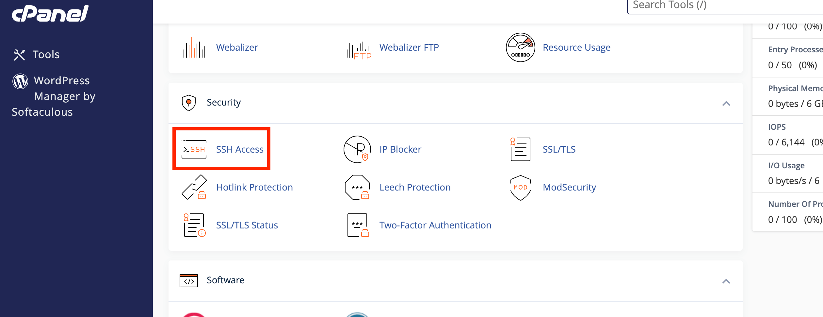Open the IP Blocker link
The width and height of the screenshot is (823, 317).
coord(400,149)
